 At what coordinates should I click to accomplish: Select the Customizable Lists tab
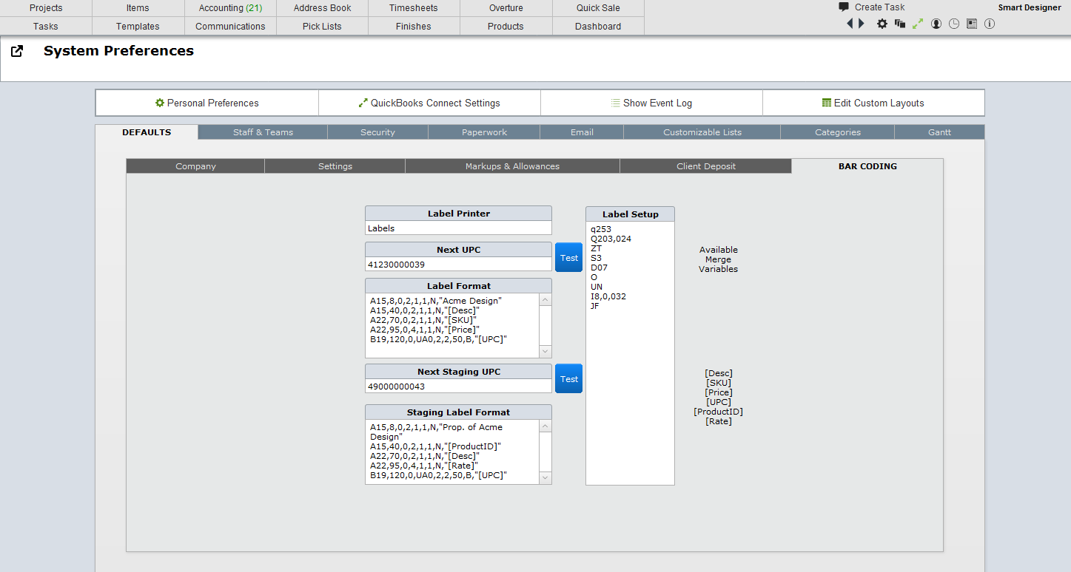702,132
